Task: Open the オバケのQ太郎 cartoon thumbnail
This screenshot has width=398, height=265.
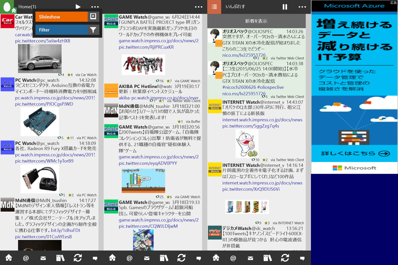Action: 247,144
